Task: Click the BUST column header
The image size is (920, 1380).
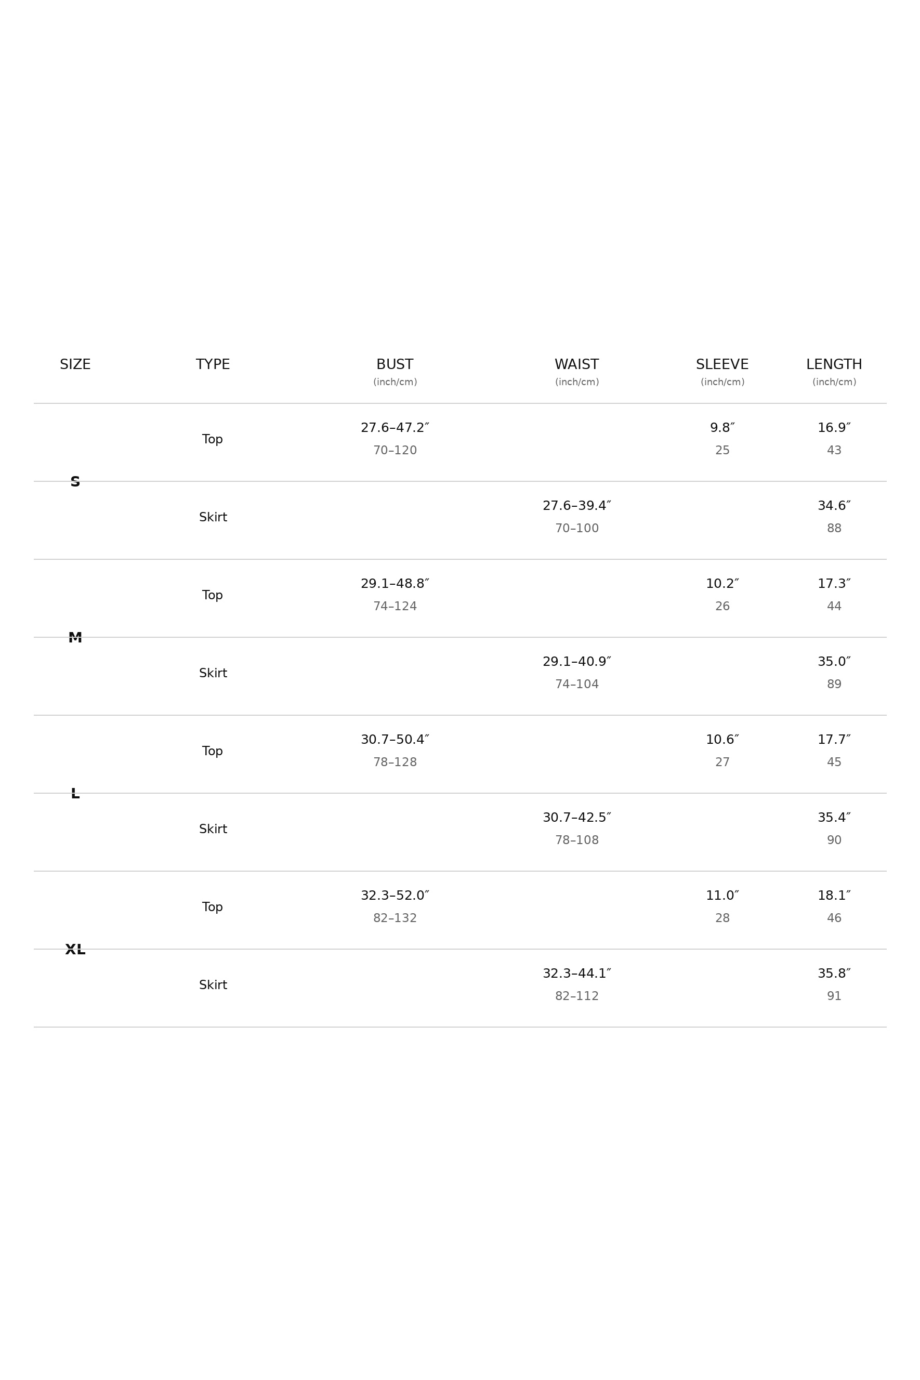Action: click(x=395, y=365)
